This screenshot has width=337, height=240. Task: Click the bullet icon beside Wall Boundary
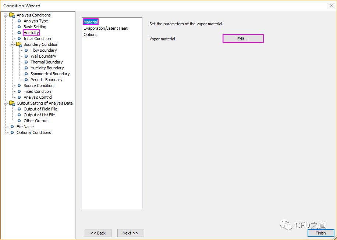pos(26,56)
